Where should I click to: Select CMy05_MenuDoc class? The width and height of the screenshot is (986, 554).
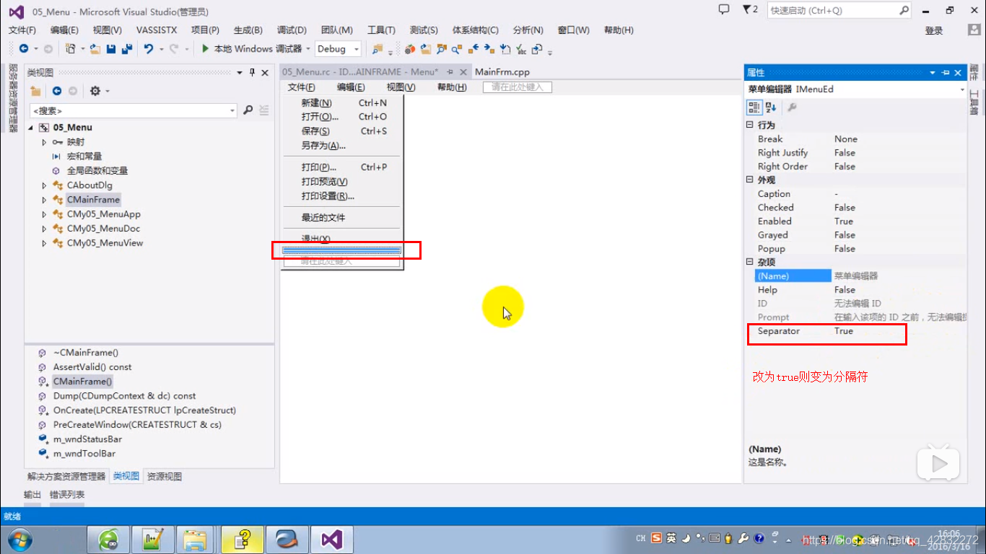click(x=103, y=229)
